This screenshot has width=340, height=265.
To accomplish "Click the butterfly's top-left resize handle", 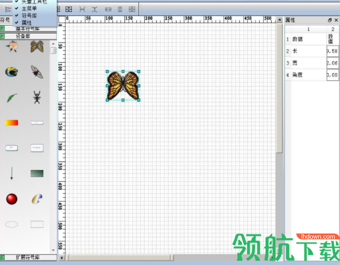I will [x=107, y=71].
